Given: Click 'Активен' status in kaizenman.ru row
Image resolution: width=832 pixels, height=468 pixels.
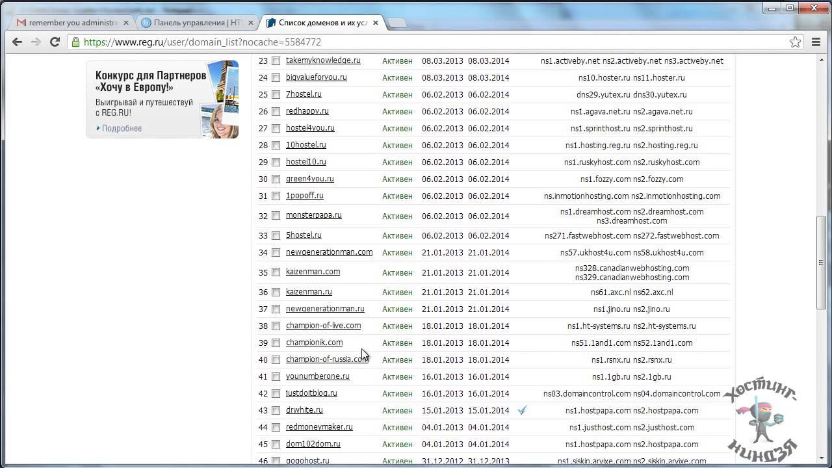Looking at the screenshot, I should pyautogui.click(x=397, y=292).
